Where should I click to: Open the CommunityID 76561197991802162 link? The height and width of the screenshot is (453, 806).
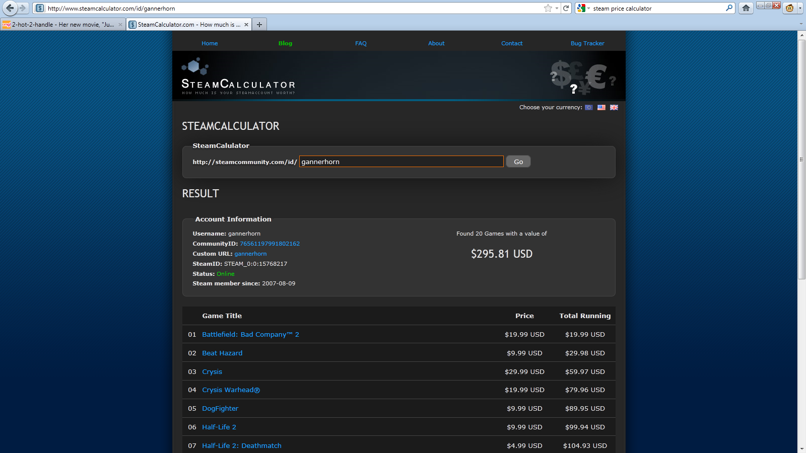tap(270, 244)
